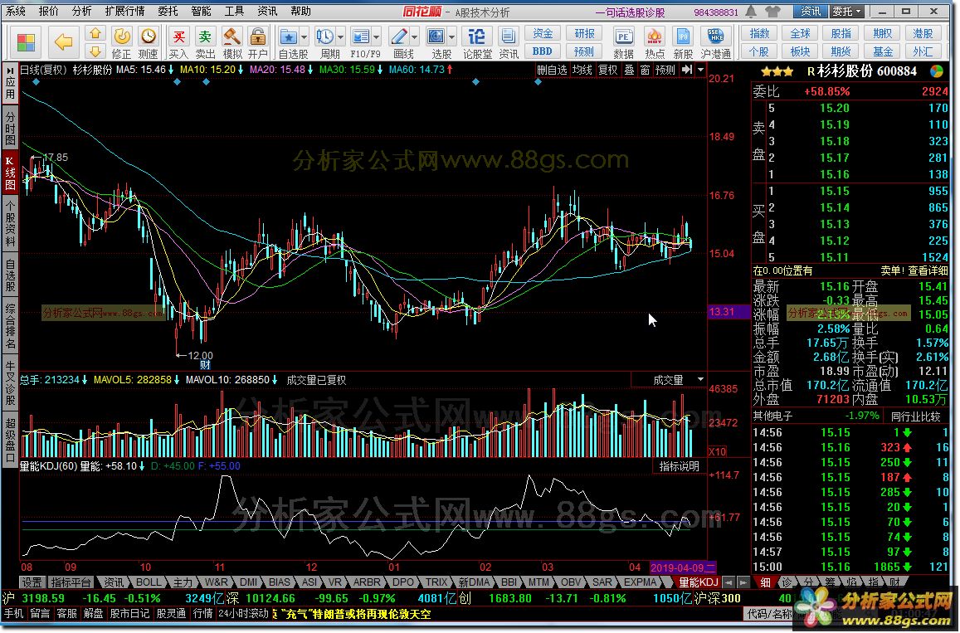Click the 13.31 purple price marker on axis
960x633 pixels.
pos(729,312)
